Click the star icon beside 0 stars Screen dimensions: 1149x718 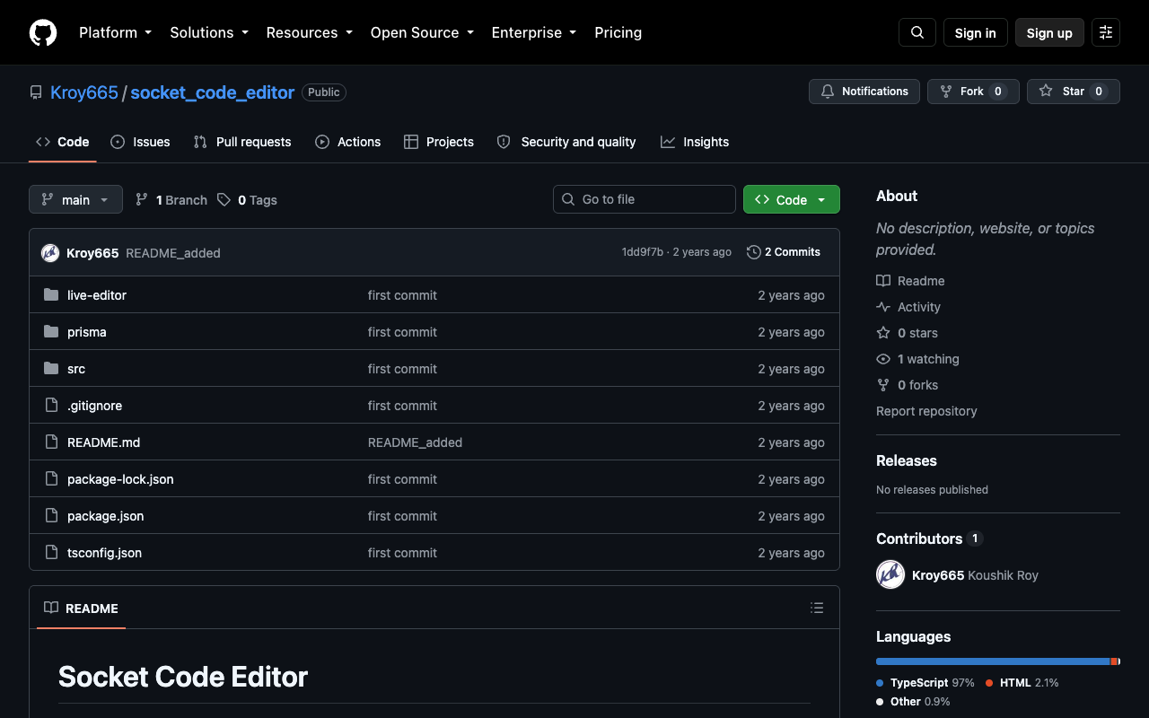pyautogui.click(x=883, y=333)
